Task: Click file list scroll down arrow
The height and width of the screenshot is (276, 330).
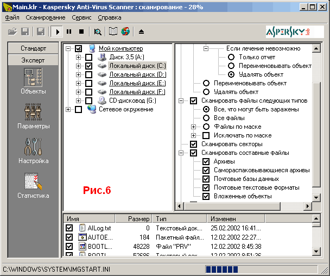Action: click(316, 252)
